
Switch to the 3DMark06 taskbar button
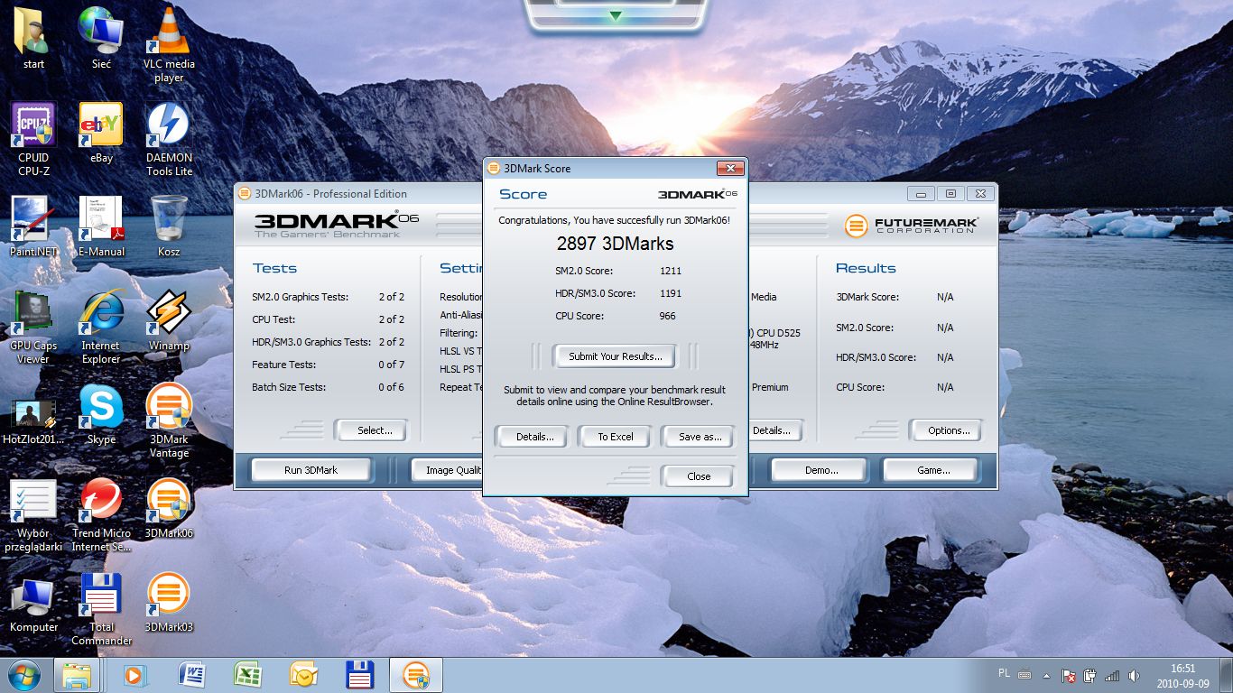pyautogui.click(x=415, y=675)
